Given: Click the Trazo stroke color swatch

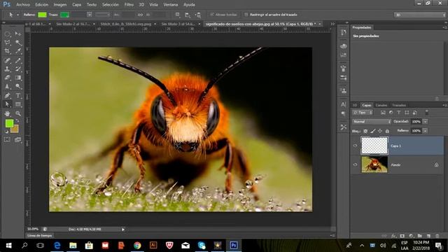Looking at the screenshot, I should click(64, 15).
